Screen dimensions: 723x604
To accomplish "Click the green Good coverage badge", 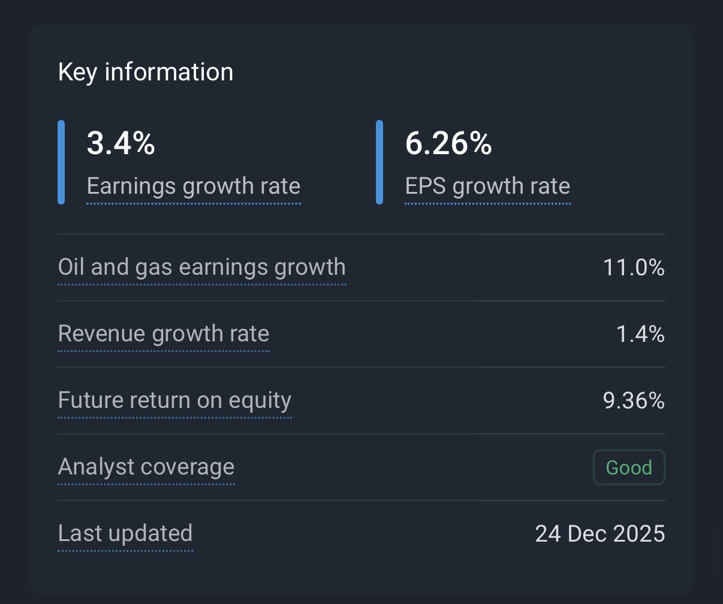I will [628, 467].
